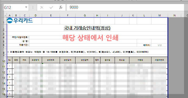Click the Enter checkmark icon in formula bar
Image resolution: width=188 pixels, height=98 pixels.
pos(51,7)
